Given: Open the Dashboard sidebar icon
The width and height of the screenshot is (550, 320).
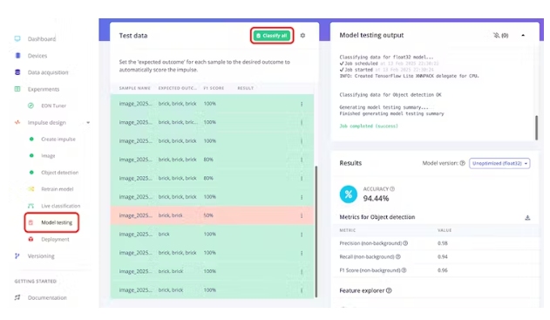Looking at the screenshot, I should (17, 38).
